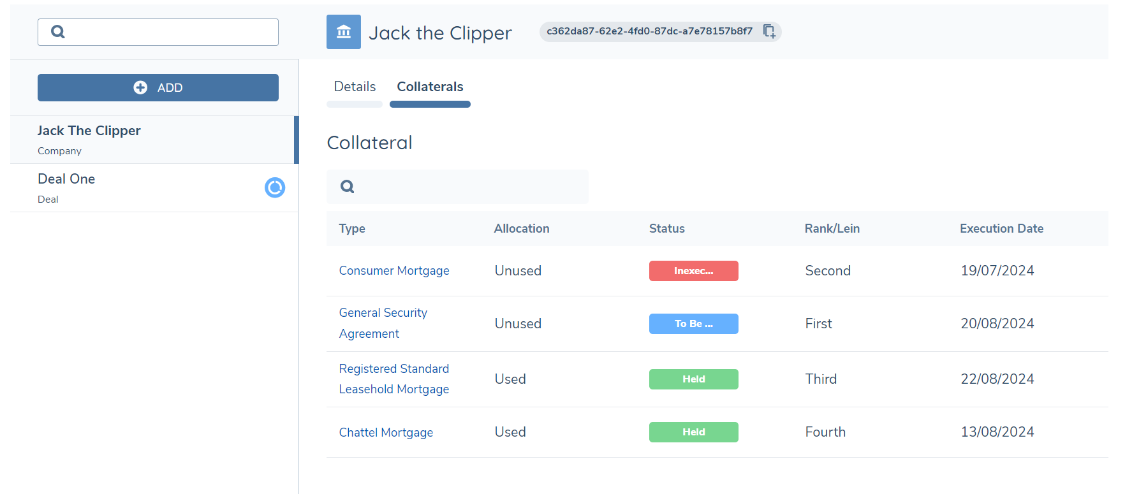This screenshot has width=1125, height=494.
Task: Click the bank building company icon
Action: pos(343,32)
